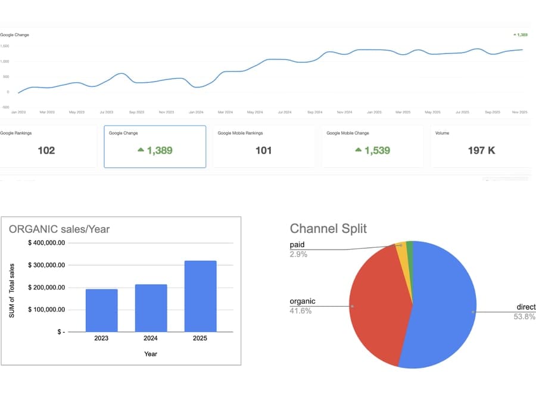Click the "$ 200,000.00" axis label
The image size is (536, 402).
(x=46, y=288)
